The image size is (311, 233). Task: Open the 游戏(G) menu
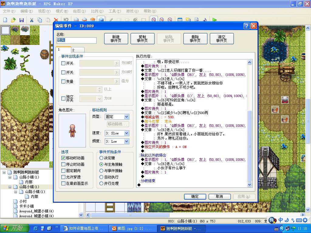click(x=132, y=11)
